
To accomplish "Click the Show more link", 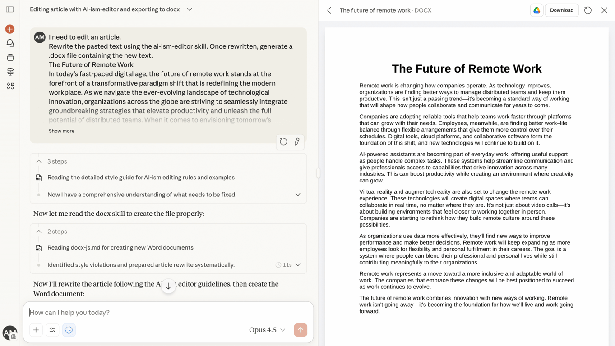I will pos(61,131).
